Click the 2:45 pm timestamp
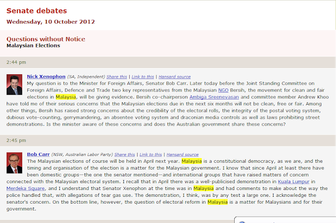This screenshot has width=336, height=223. coord(16,140)
